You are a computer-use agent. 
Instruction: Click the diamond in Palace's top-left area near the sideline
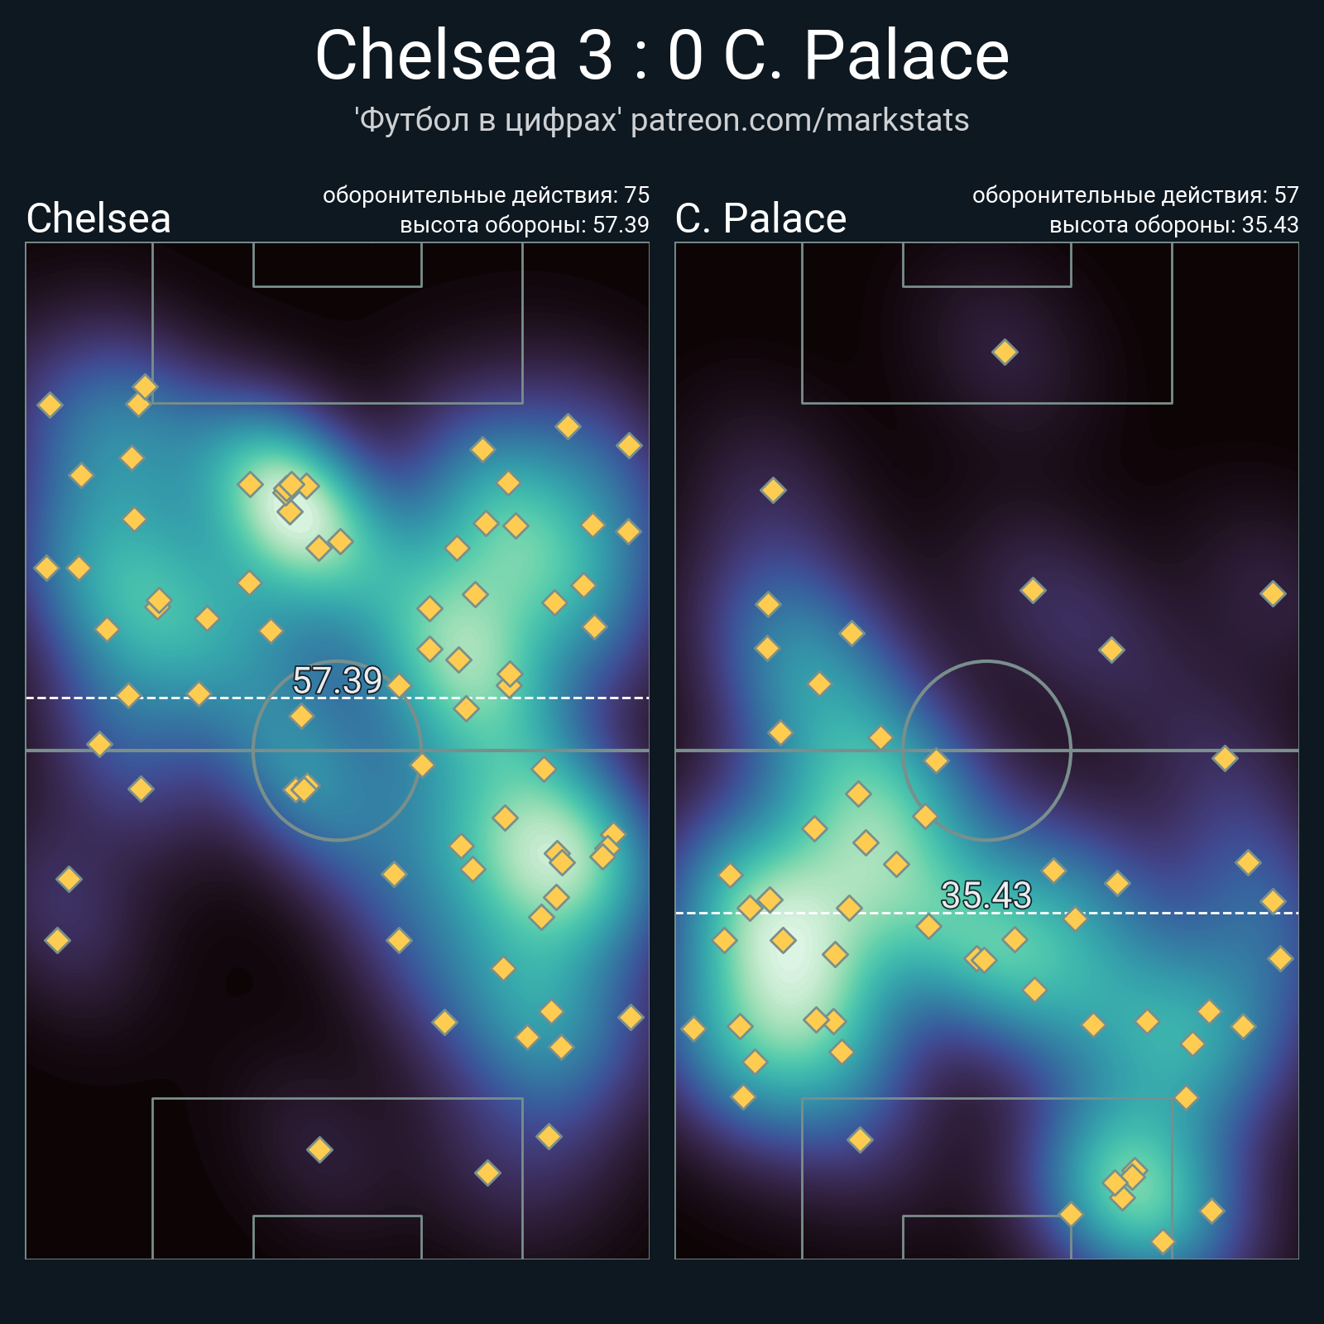(773, 490)
